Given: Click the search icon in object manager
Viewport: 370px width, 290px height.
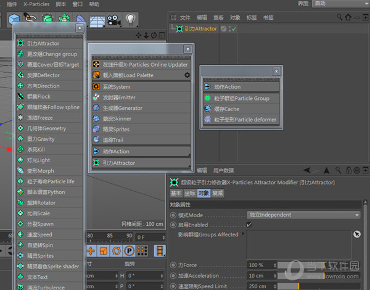Looking at the screenshot, I should 340,17.
